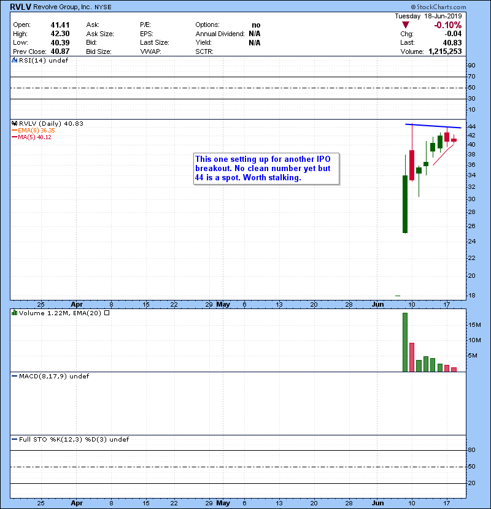This screenshot has height=509, width=491.
Task: Click the RVLV ticker symbol title
Action: pos(20,7)
